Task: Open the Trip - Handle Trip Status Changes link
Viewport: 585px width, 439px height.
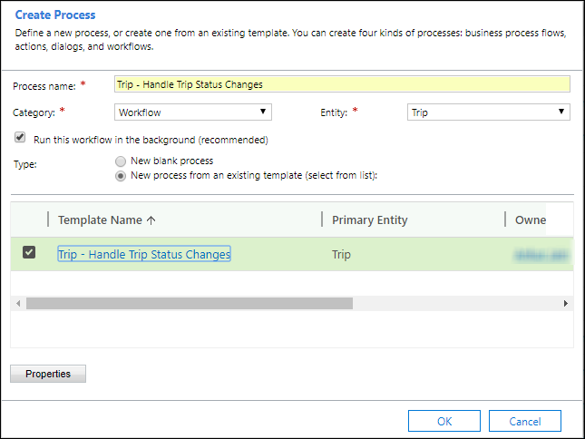Action: tap(144, 254)
